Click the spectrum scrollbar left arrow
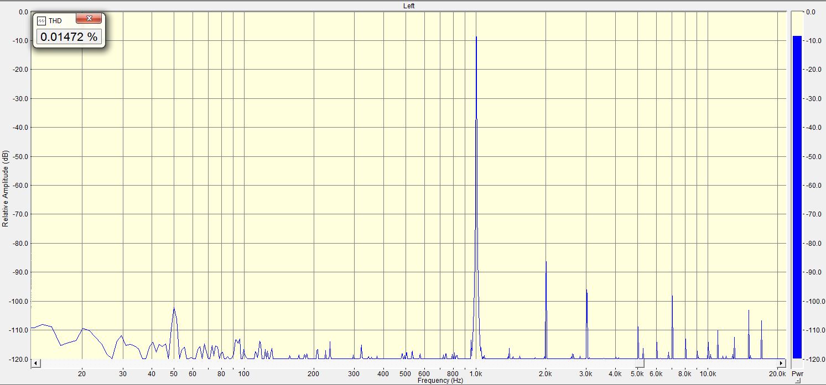The image size is (826, 385). [x=35, y=363]
